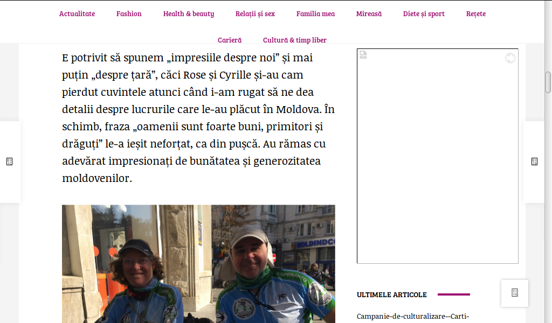The image size is (552, 323).
Task: Open the Campanie-de-culturalizare article link
Action: 412,317
